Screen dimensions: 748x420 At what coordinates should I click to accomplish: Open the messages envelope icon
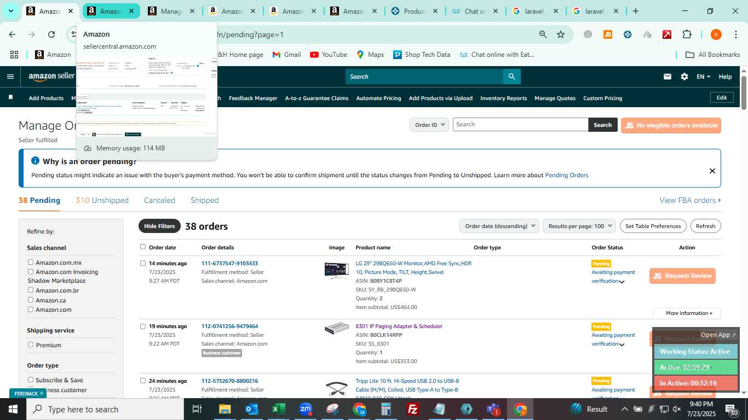667,77
